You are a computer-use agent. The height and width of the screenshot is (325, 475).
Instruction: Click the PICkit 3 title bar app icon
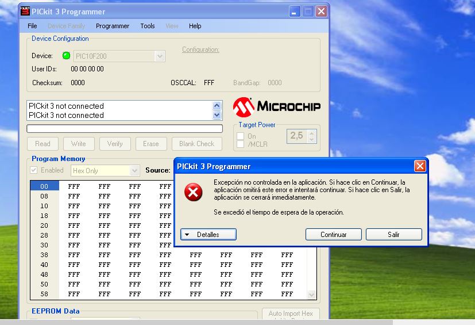[25, 12]
